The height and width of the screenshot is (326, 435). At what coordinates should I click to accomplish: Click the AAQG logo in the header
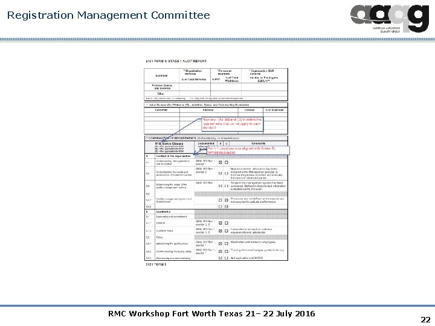pyautogui.click(x=389, y=18)
